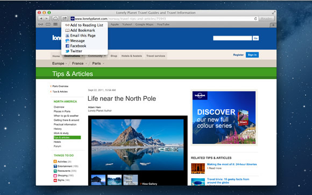Click the Discover colour series ad banner

click(x=224, y=117)
